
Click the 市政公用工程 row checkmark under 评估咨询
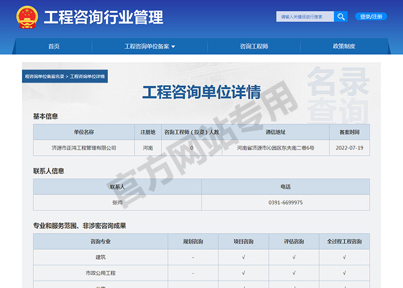tap(294, 273)
